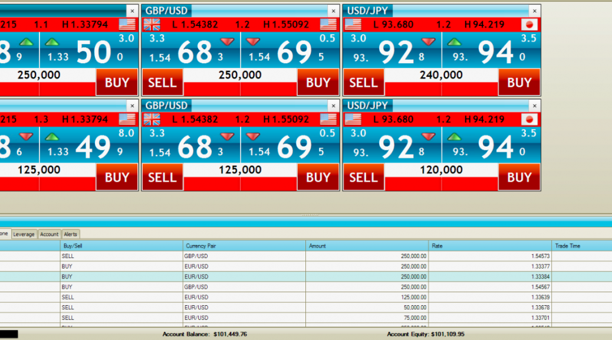The image size is (612, 340).
Task: Close the 250,000 GBP/USD rate panel
Action: [333, 11]
